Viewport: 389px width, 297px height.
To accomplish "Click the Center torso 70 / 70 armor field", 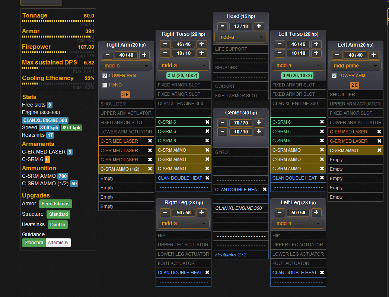I will pyautogui.click(x=241, y=123).
